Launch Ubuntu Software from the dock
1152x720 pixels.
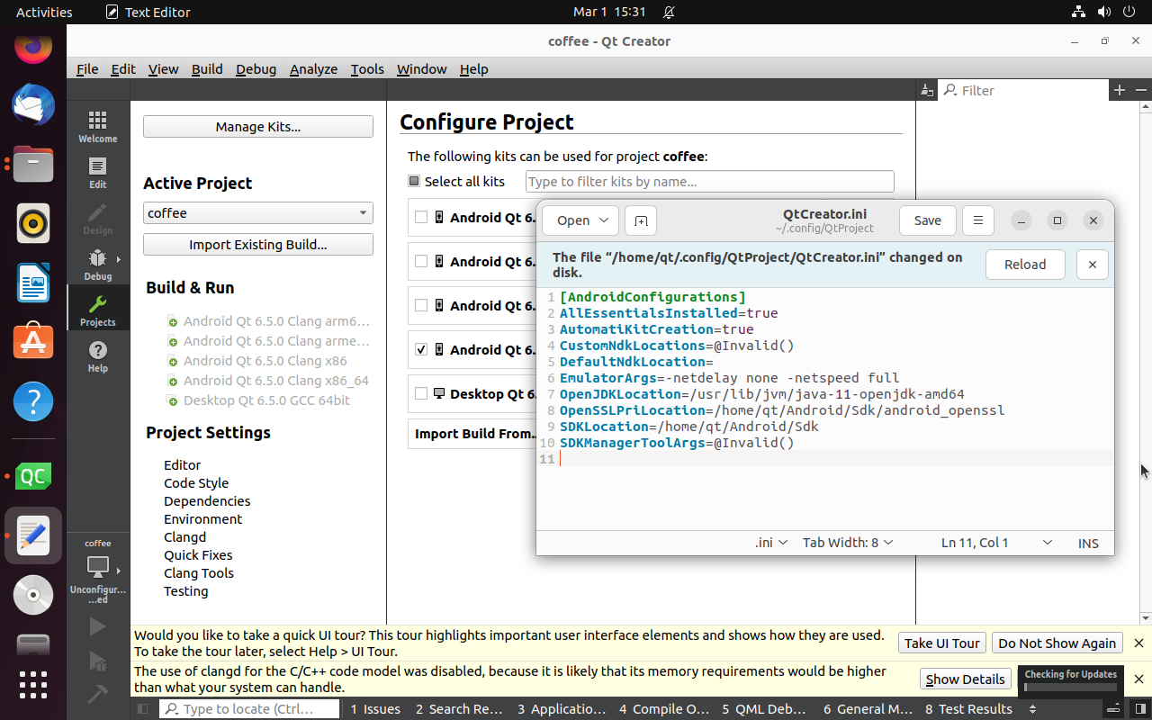coord(33,341)
